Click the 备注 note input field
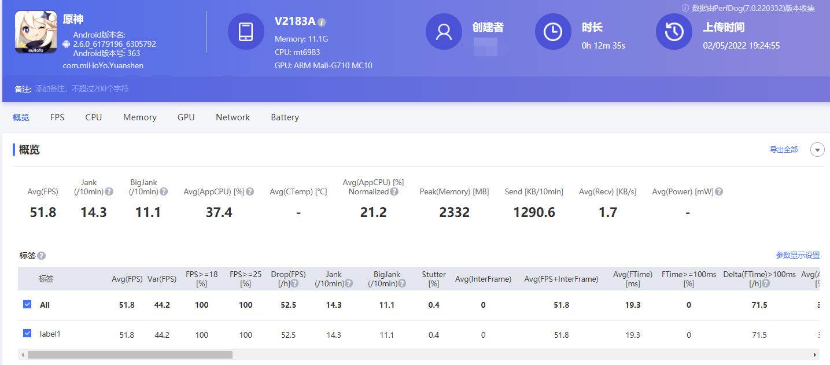Image resolution: width=830 pixels, height=365 pixels. pyautogui.click(x=82, y=89)
